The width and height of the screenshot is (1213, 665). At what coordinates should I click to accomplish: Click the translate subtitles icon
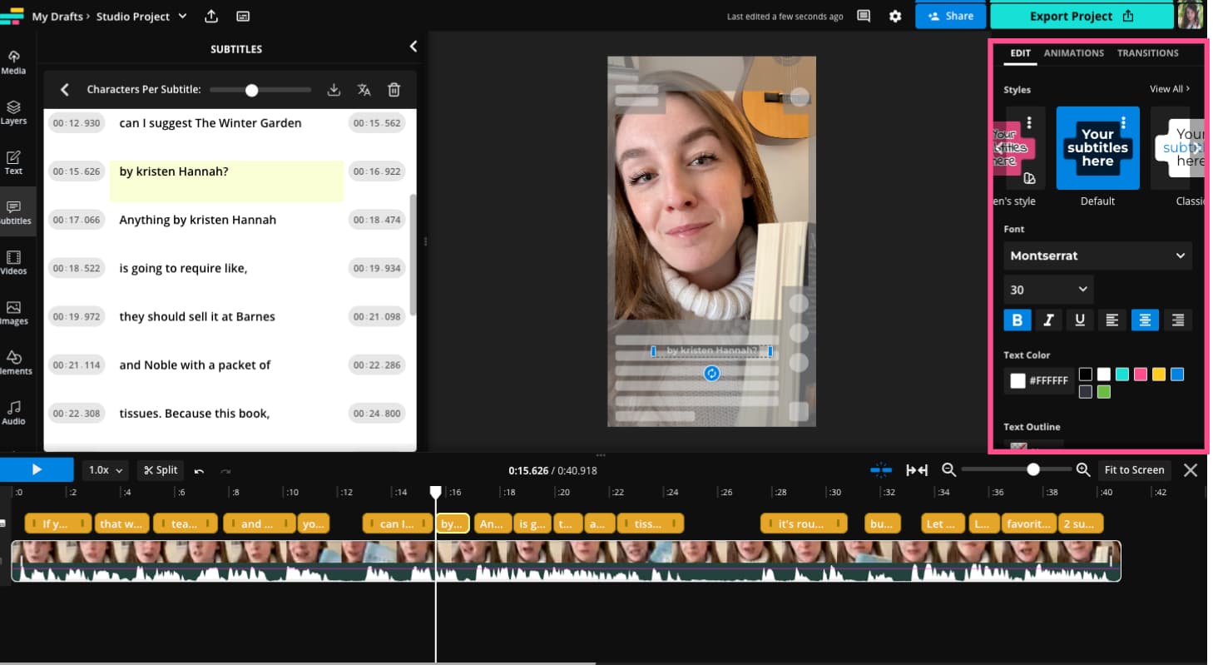(x=364, y=90)
